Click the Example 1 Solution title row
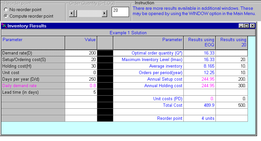Image resolution: width=261 pixels, height=141 pixels. [128, 33]
